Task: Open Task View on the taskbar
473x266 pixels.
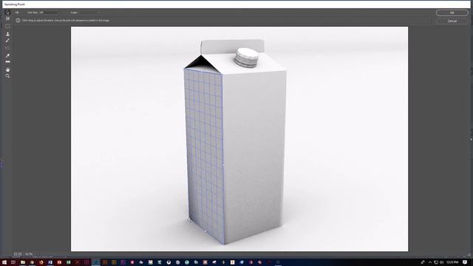Action: (x=13, y=262)
